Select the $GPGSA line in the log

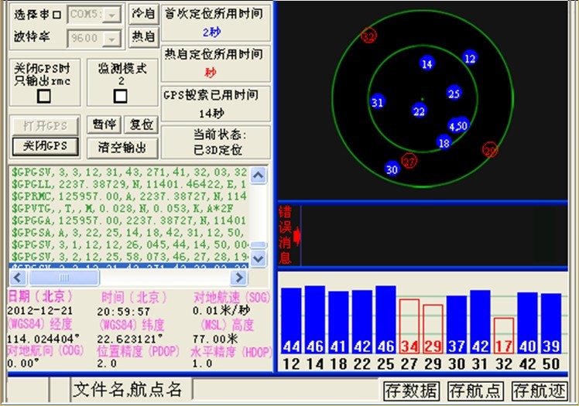click(128, 233)
